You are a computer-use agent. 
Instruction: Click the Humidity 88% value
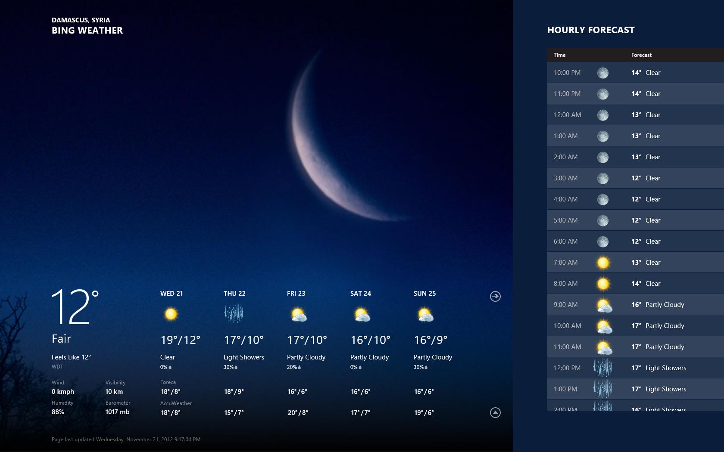[58, 412]
